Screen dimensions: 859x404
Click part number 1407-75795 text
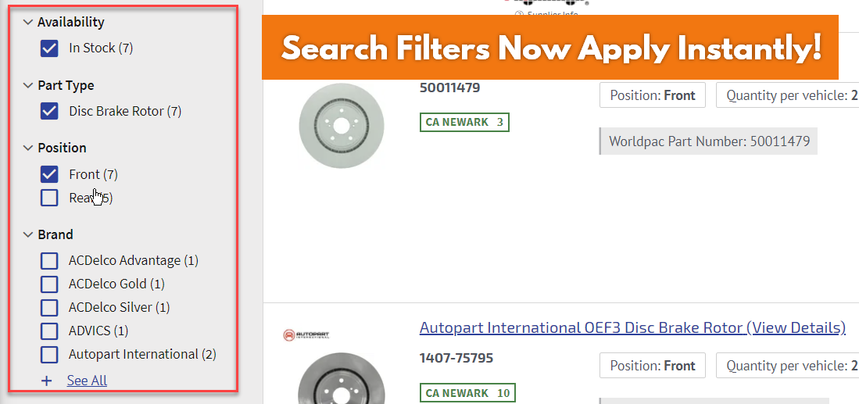456,358
